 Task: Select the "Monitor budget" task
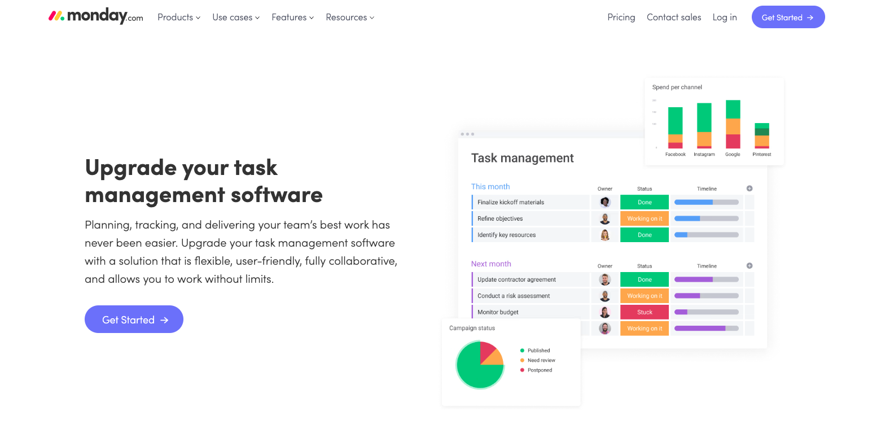[498, 312]
